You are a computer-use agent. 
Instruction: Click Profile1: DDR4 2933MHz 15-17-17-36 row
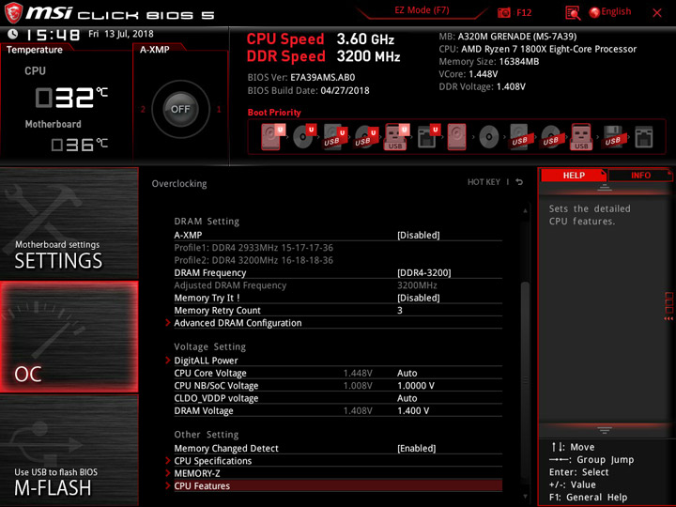pyautogui.click(x=253, y=248)
